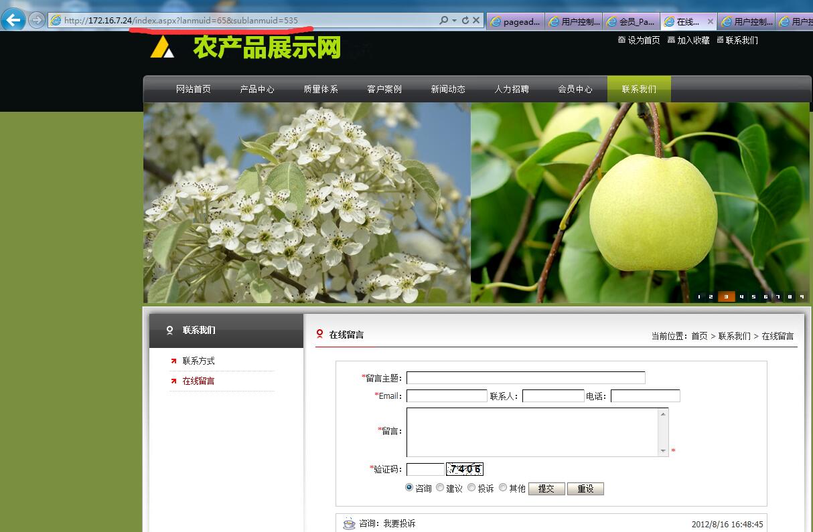Screen dimensions: 813x532
Task: Select the 其他 radio button
Action: click(x=503, y=488)
